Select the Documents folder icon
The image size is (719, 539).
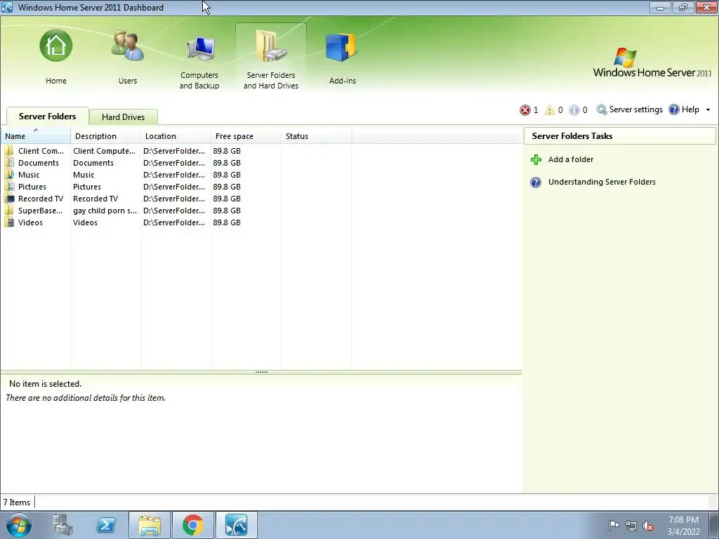[x=9, y=163]
